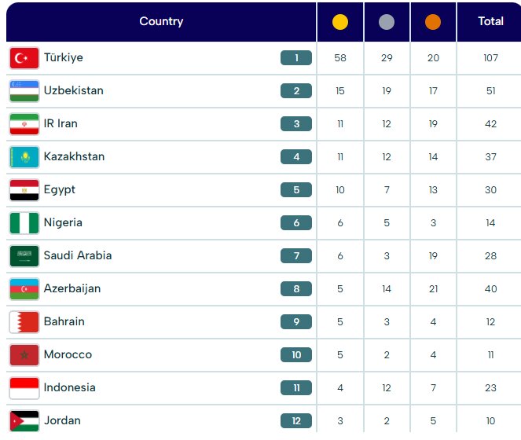Click the bronze medal column header
The height and width of the screenshot is (440, 521).
click(433, 22)
